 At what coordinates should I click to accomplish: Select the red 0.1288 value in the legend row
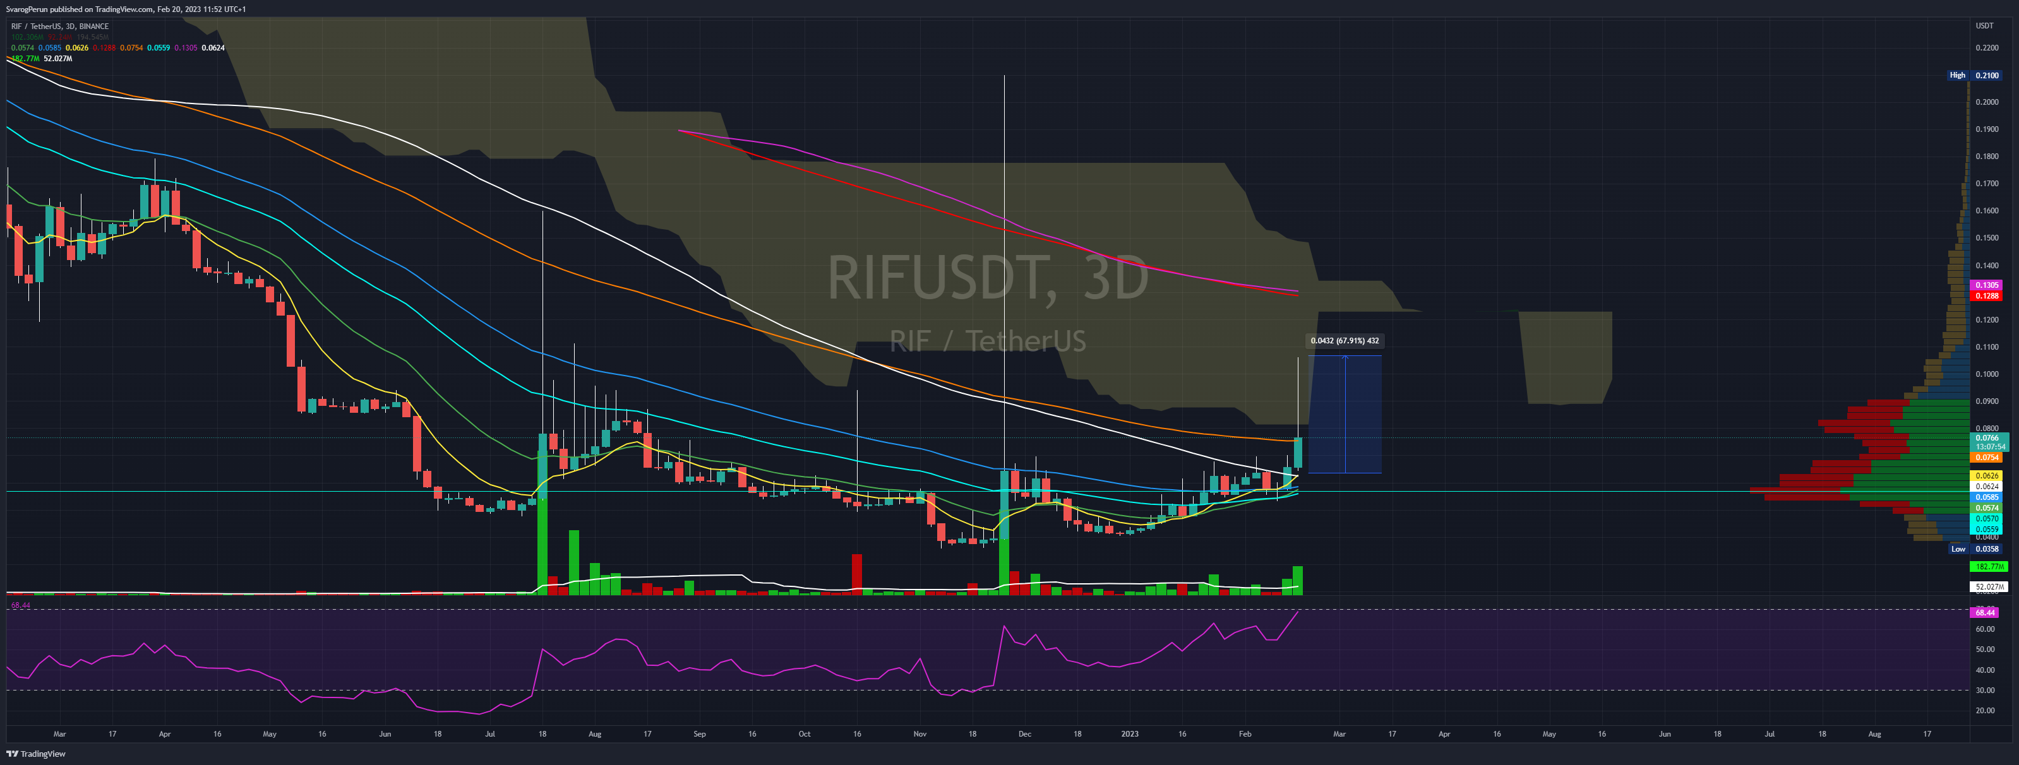tap(104, 48)
